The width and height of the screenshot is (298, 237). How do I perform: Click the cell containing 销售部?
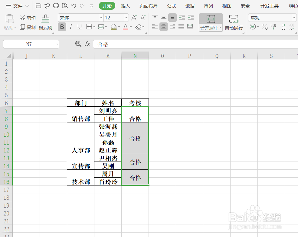[80, 114]
